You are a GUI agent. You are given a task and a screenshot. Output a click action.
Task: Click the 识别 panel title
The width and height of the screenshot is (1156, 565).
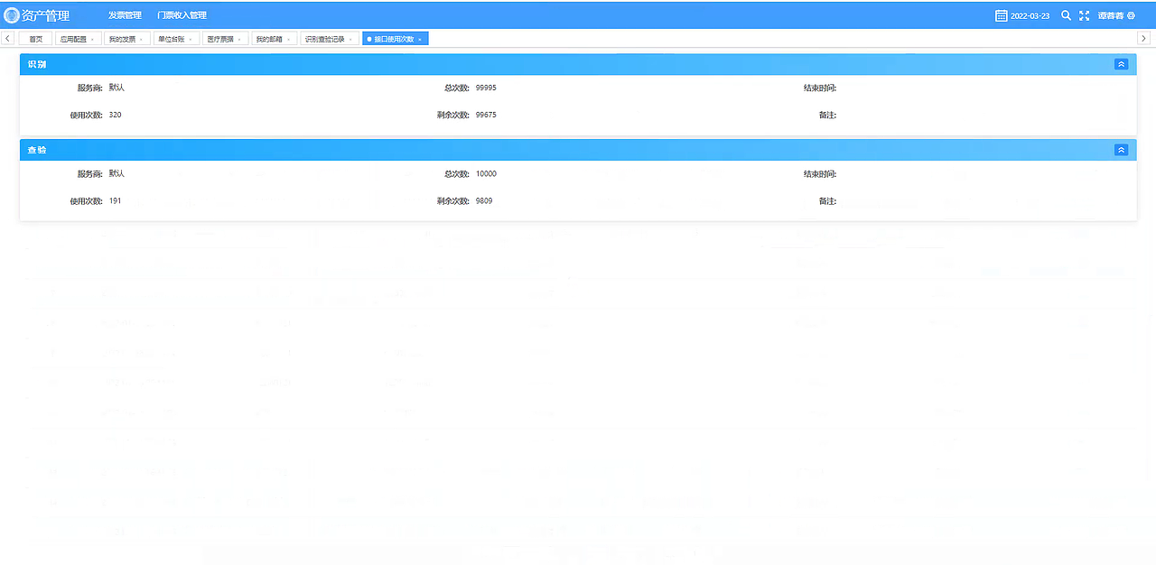[x=37, y=65]
